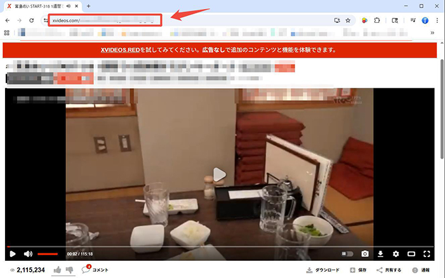
Task: Open player settings gear
Action: pos(395,254)
